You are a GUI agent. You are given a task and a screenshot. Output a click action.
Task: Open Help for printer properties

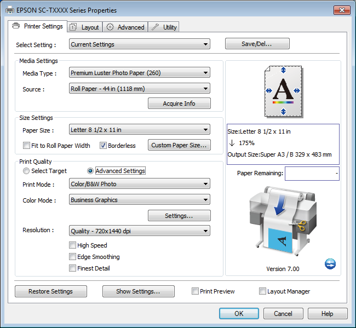[x=328, y=313]
